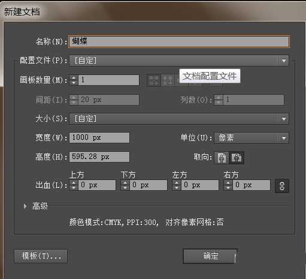Viewport: 306px width, 279px height.
Task: Increase right bleed 右方 with up arrow
Action: (x=228, y=182)
